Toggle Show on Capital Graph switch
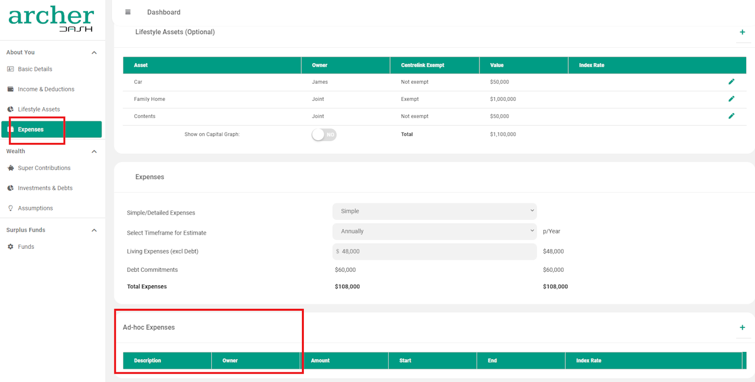The image size is (755, 382). tap(324, 134)
